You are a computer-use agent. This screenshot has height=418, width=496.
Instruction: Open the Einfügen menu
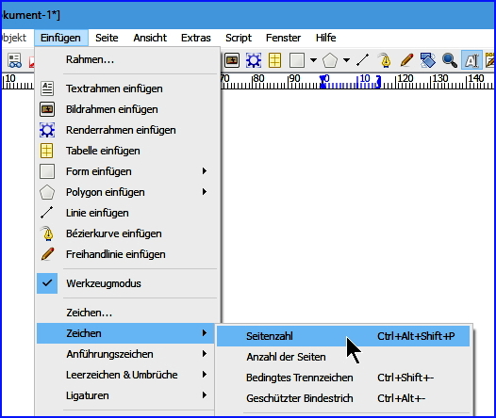point(60,38)
